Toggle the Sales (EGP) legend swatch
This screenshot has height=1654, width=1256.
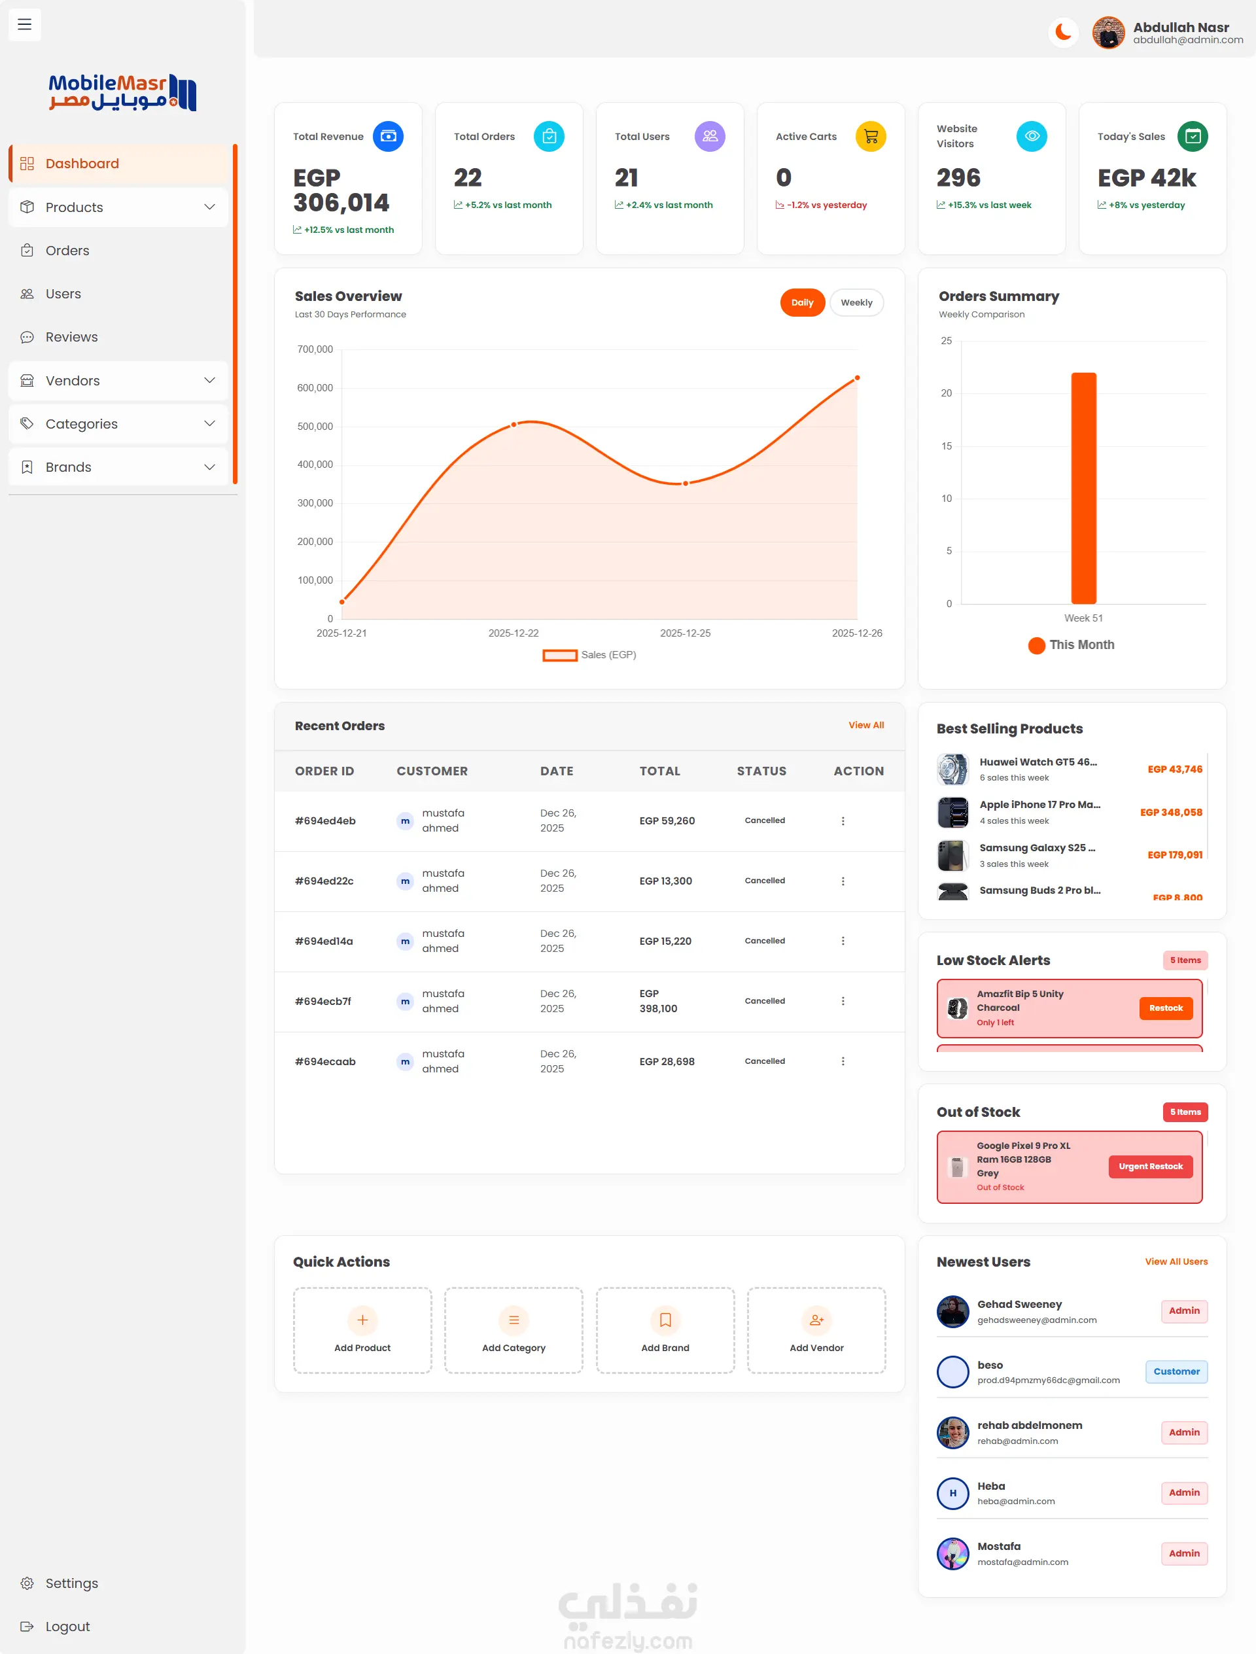pos(559,655)
